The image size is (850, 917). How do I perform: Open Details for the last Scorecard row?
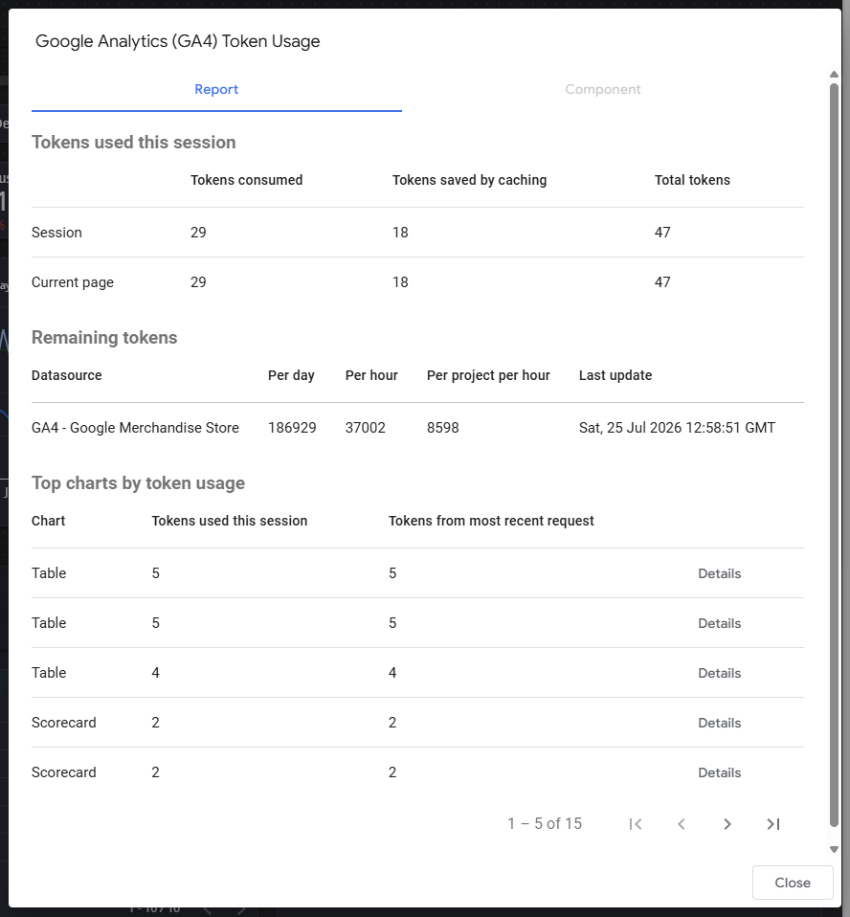coord(720,772)
